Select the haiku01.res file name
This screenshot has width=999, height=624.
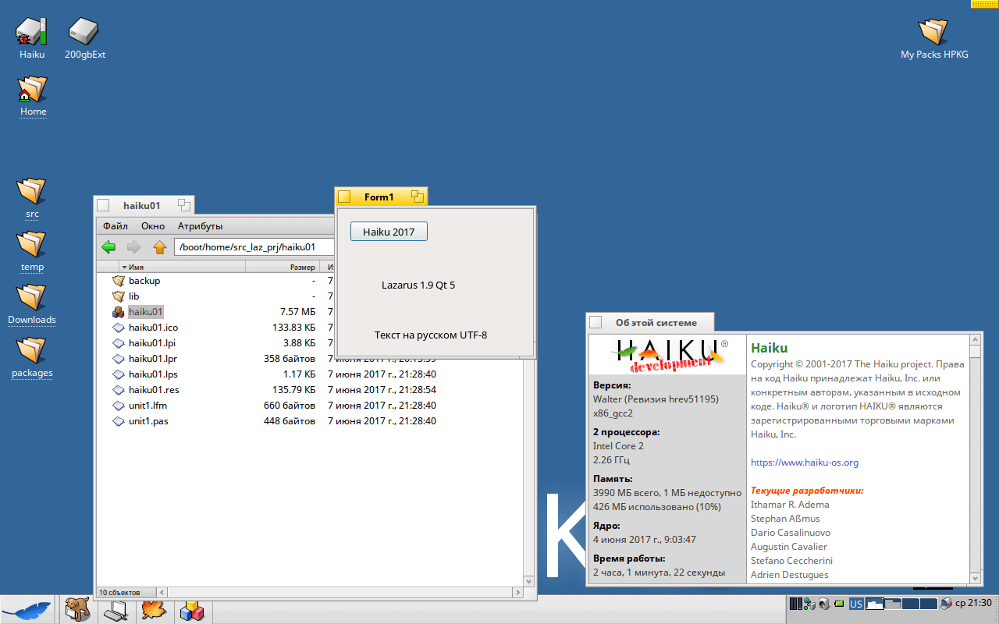click(x=154, y=389)
